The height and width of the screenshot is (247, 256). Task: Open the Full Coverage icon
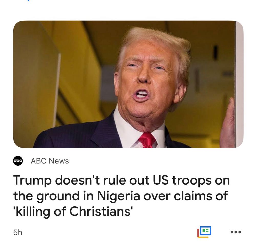point(204,232)
